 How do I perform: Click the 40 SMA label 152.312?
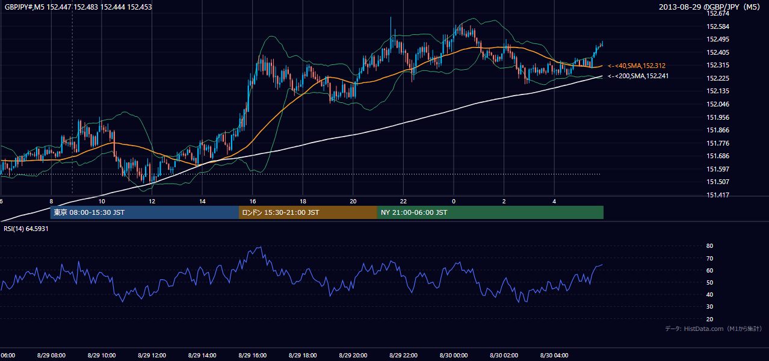pyautogui.click(x=636, y=66)
